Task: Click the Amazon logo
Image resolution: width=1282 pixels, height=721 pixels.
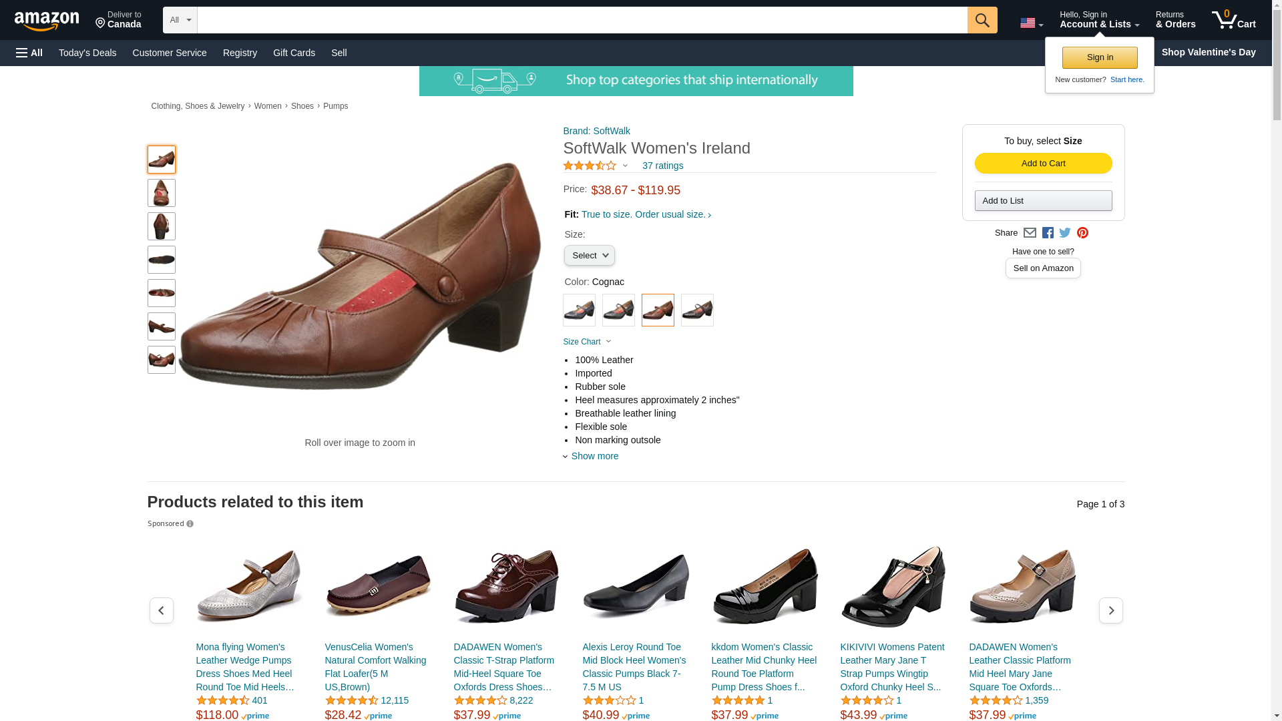Action: pyautogui.click(x=47, y=21)
